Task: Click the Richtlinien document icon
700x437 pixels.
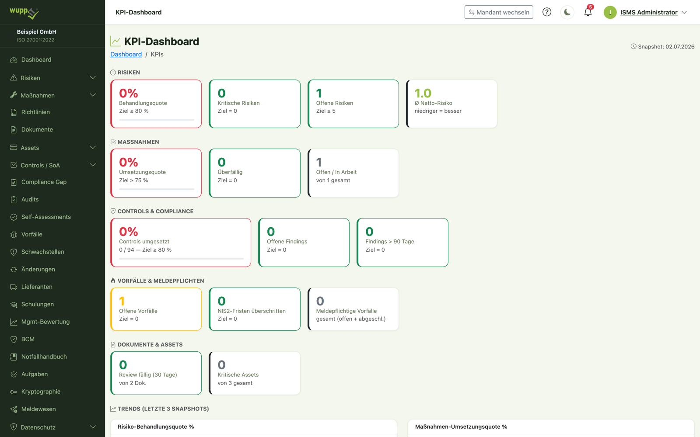Action: [x=14, y=112]
